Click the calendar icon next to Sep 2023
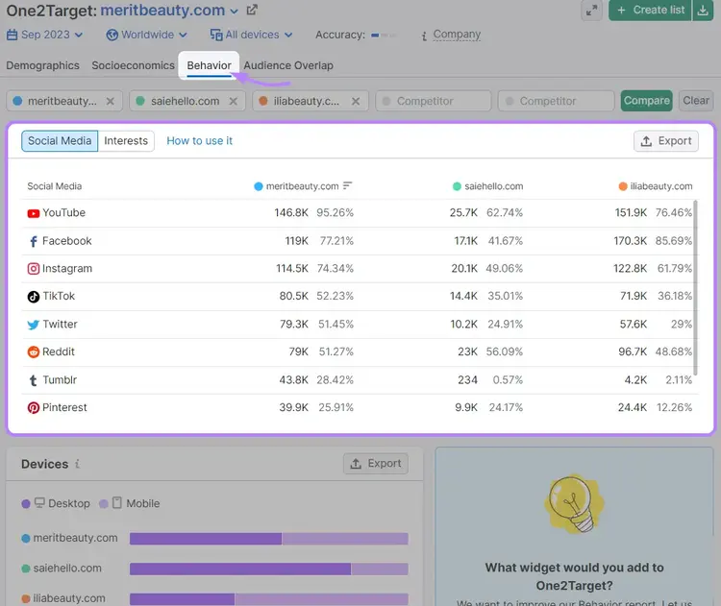721x606 pixels. [12, 35]
